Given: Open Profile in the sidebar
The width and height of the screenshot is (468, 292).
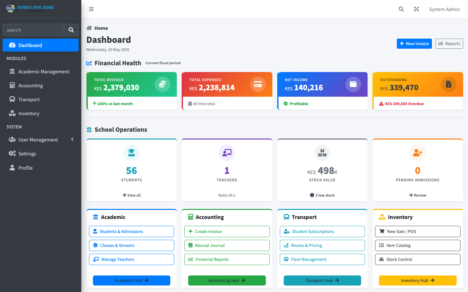Looking at the screenshot, I should [41, 168].
